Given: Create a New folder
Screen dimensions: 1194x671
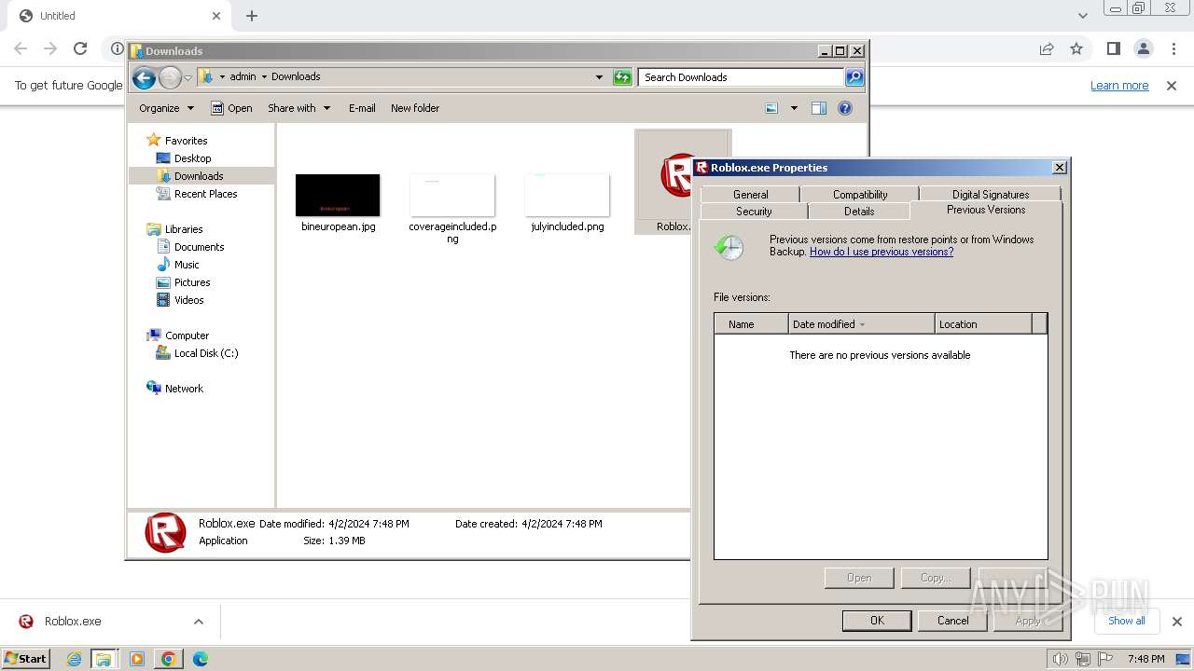Looking at the screenshot, I should [415, 108].
